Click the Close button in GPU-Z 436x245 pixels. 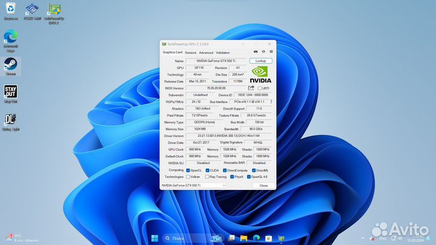tap(263, 185)
